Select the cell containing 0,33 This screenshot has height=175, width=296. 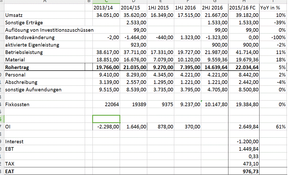tap(244, 156)
